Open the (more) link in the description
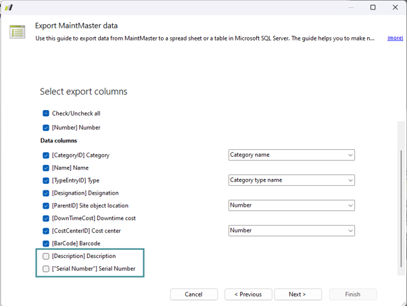 pos(395,38)
